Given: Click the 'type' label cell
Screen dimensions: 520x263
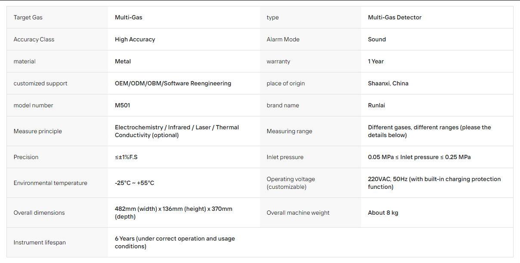Looking at the screenshot, I should click(x=310, y=17).
